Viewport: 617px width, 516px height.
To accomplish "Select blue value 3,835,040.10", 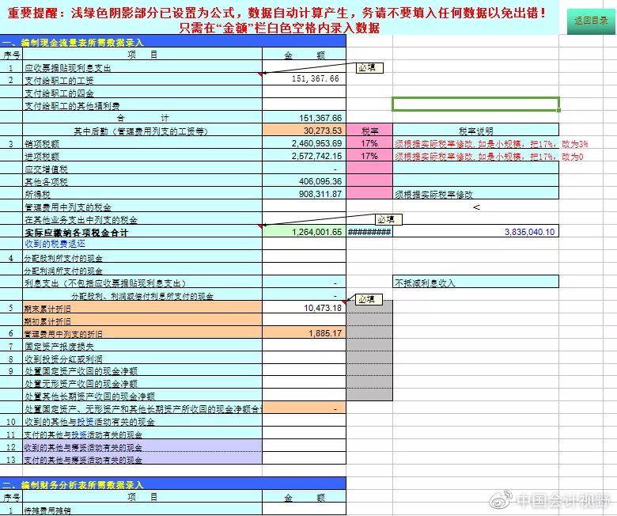I will point(475,231).
